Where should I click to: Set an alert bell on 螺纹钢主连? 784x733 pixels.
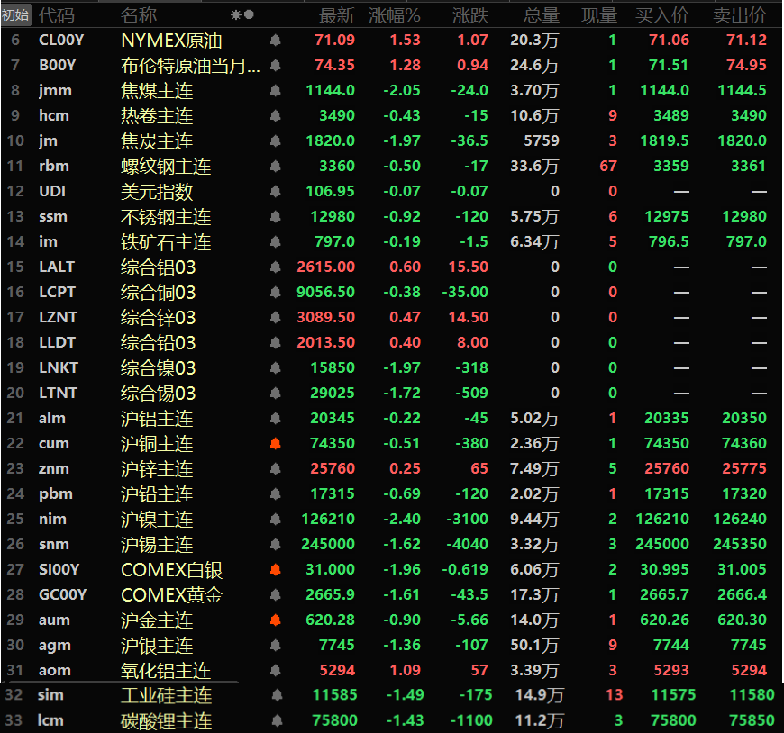pyautogui.click(x=275, y=167)
